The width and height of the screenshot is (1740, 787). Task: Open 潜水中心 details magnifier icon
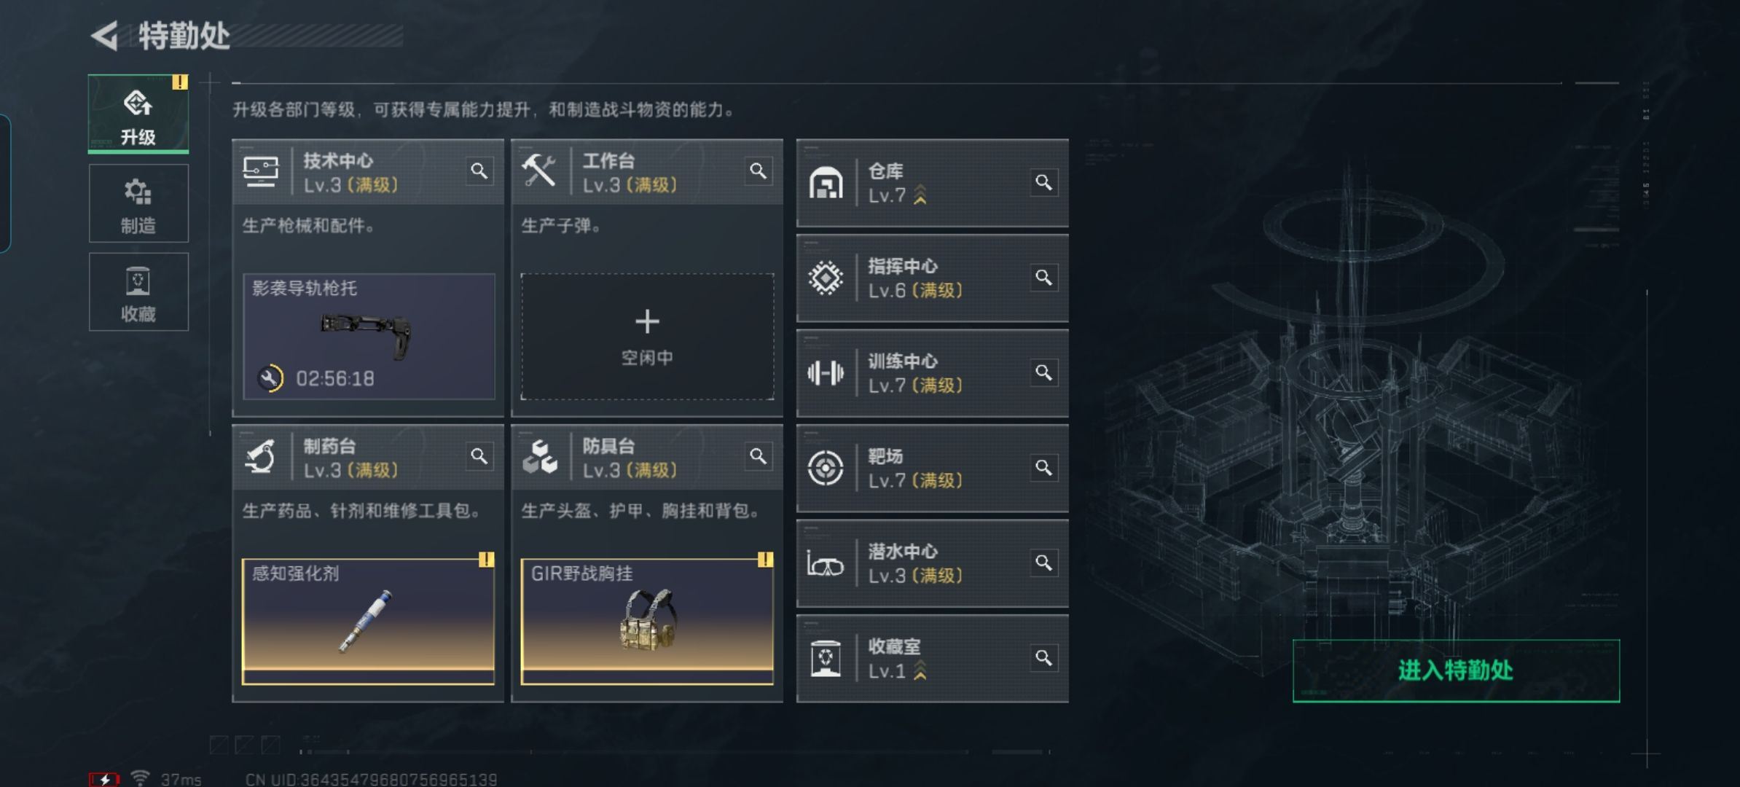pos(1043,563)
